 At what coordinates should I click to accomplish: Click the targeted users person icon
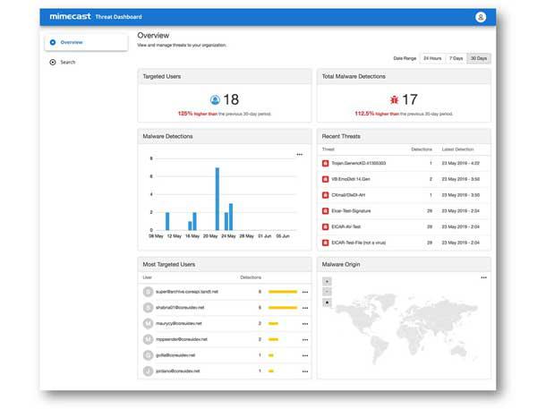coord(215,100)
